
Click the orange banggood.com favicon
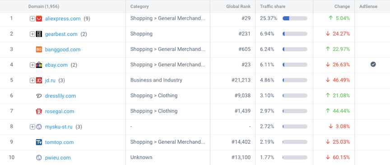39,50
